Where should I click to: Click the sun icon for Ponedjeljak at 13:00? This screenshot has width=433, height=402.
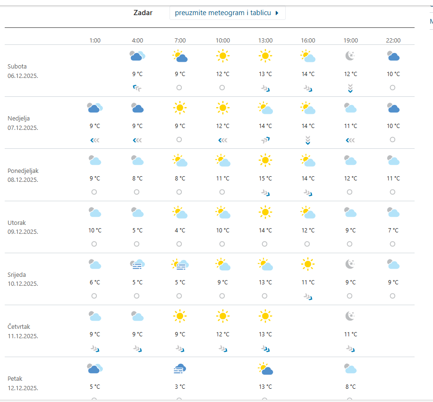point(265,160)
